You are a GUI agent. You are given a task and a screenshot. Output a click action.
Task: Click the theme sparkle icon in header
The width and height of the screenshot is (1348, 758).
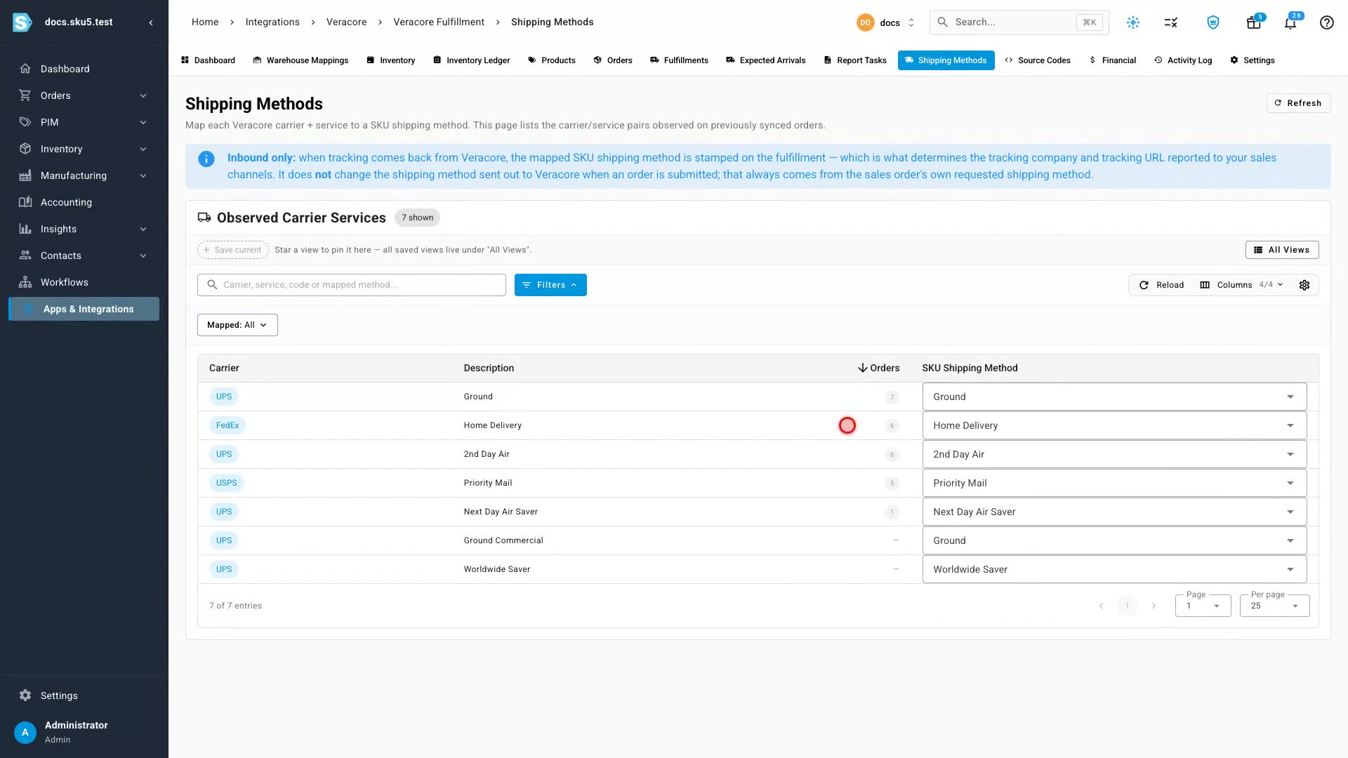pos(1133,22)
